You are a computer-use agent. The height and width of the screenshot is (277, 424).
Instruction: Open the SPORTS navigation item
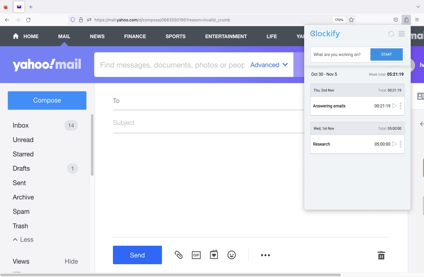click(x=176, y=36)
